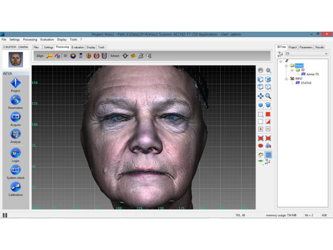Select the INFO node in the tree

coord(299,78)
